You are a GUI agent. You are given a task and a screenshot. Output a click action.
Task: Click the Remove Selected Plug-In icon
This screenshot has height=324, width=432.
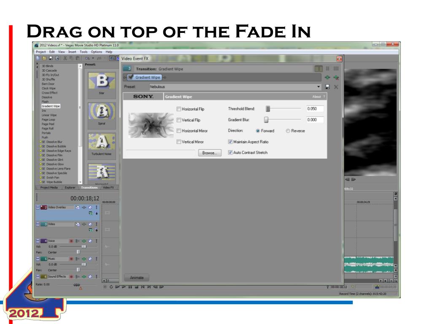[336, 78]
